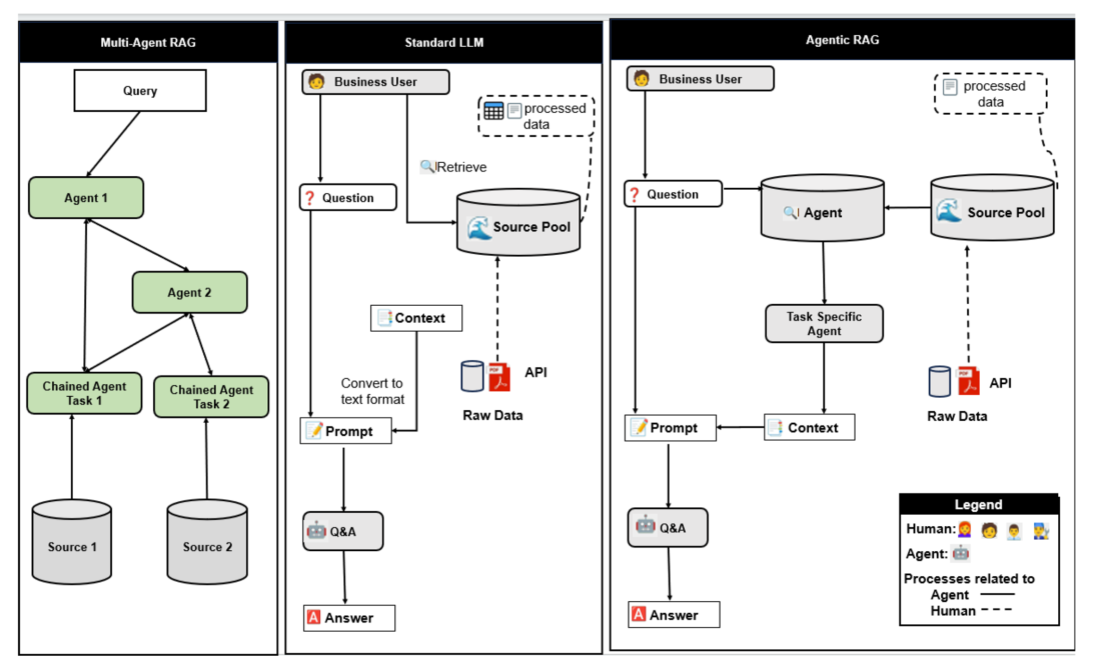Image resolution: width=1093 pixels, height=671 pixels.
Task: Click the small database cylinder icon in Standard LLM
Action: (472, 376)
